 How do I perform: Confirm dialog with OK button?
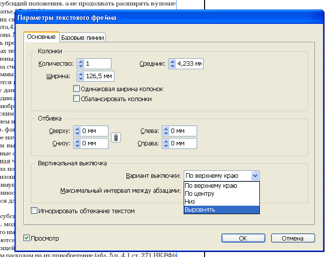[x=243, y=238]
